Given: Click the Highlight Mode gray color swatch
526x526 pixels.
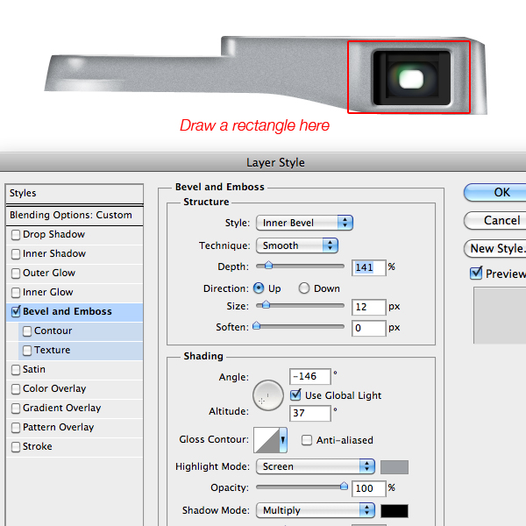Looking at the screenshot, I should [x=394, y=467].
